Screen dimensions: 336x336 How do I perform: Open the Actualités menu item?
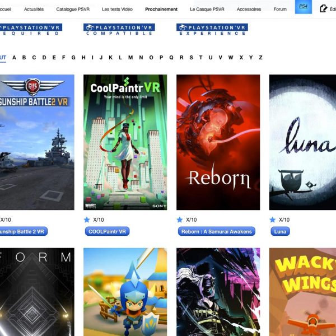tap(34, 9)
